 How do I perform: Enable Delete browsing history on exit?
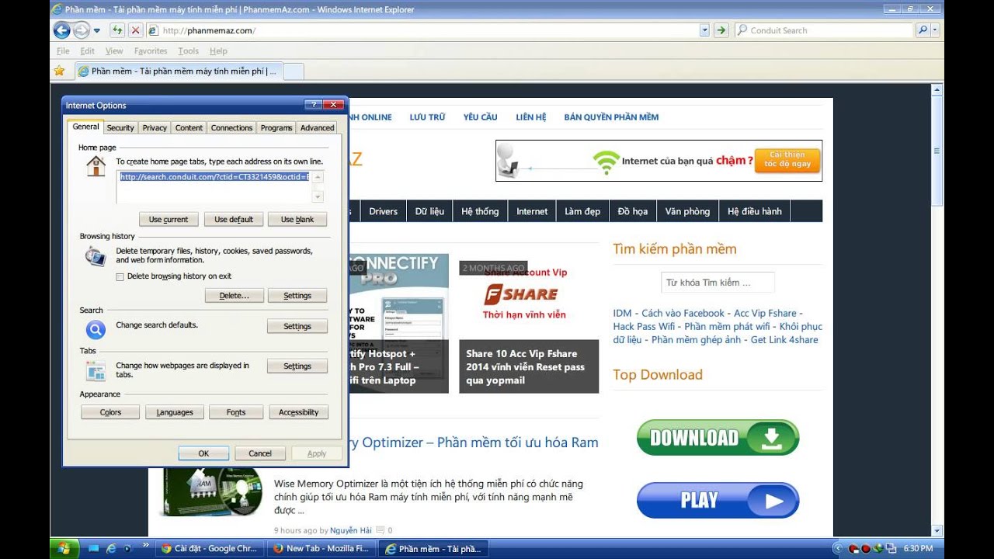click(120, 276)
